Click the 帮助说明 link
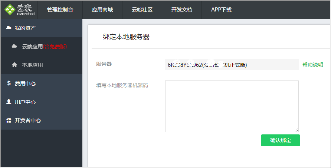This screenshot has width=331, height=168. point(313,65)
